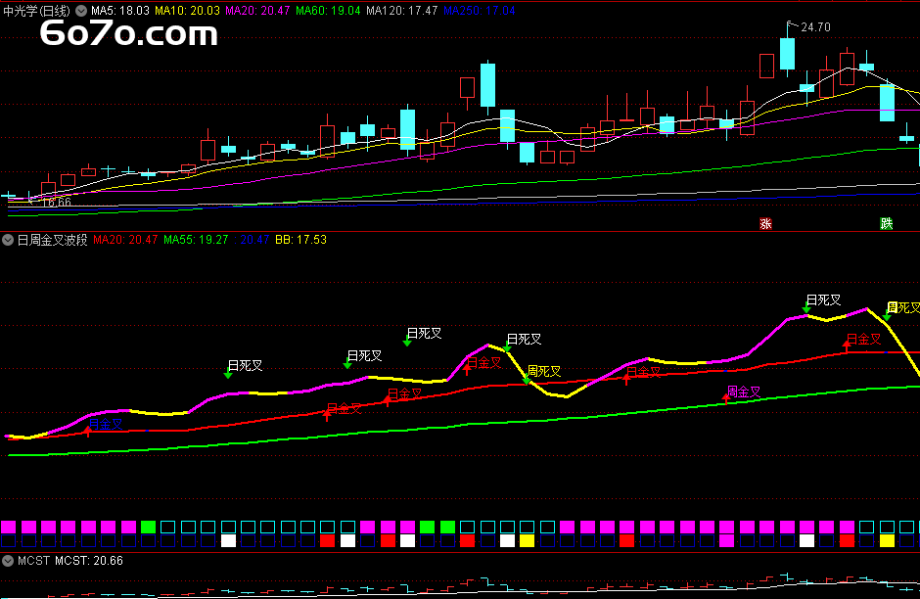Image resolution: width=920 pixels, height=599 pixels.
Task: Click the magenta 周金叉 signal label
Action: pos(744,392)
